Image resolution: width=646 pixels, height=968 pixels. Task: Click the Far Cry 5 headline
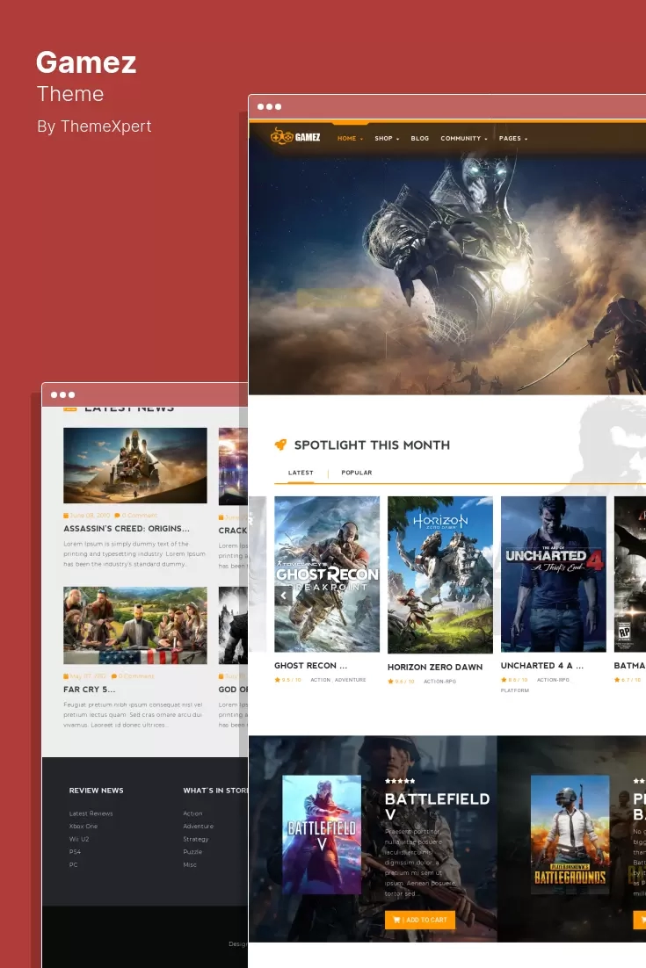pyautogui.click(x=89, y=689)
